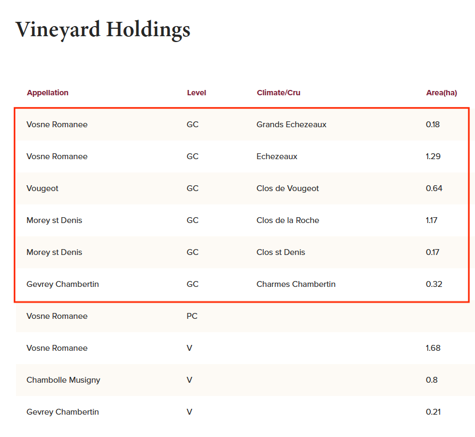The width and height of the screenshot is (475, 437).
Task: Click the 0.32 area value
Action: pos(433,284)
